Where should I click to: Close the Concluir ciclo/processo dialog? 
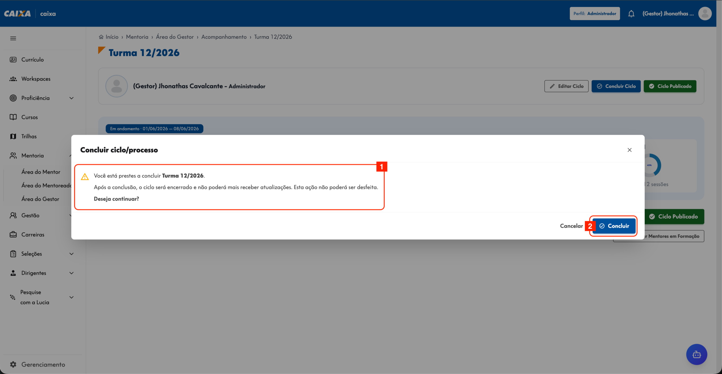pos(629,150)
